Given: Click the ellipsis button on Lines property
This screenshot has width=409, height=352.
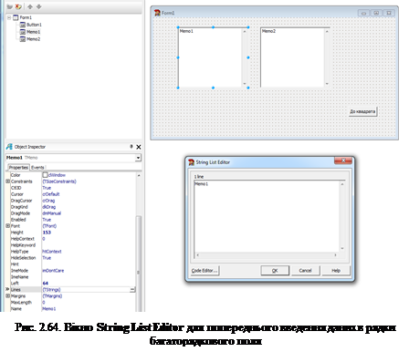Looking at the screenshot, I should [132, 290].
